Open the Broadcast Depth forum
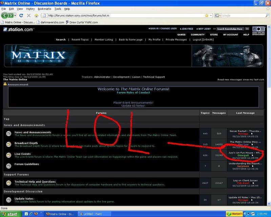271x217 pixels. pos(26,143)
